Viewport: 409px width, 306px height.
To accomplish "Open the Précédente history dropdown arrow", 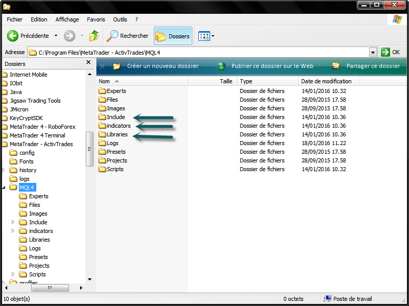I will click(56, 35).
